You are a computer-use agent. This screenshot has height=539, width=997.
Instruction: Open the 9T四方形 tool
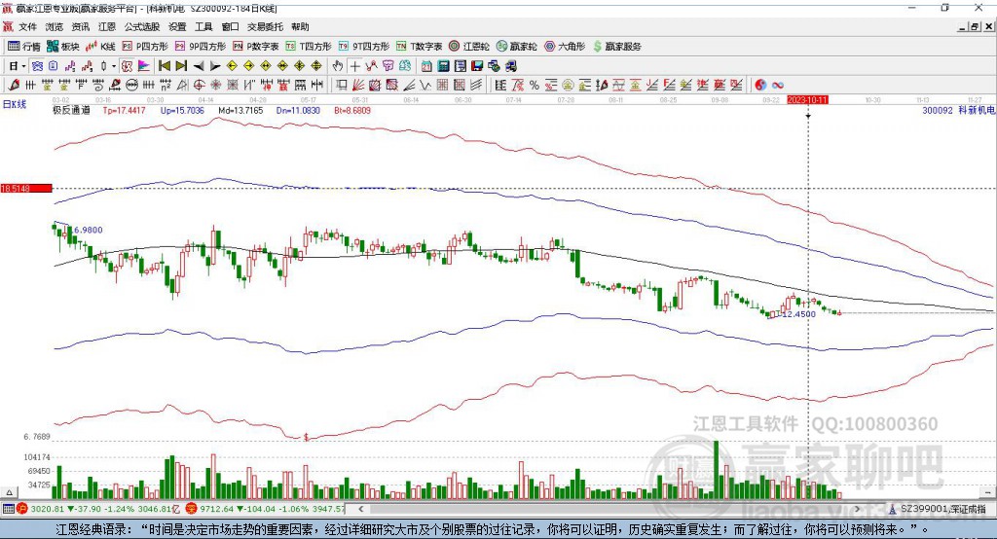364,47
